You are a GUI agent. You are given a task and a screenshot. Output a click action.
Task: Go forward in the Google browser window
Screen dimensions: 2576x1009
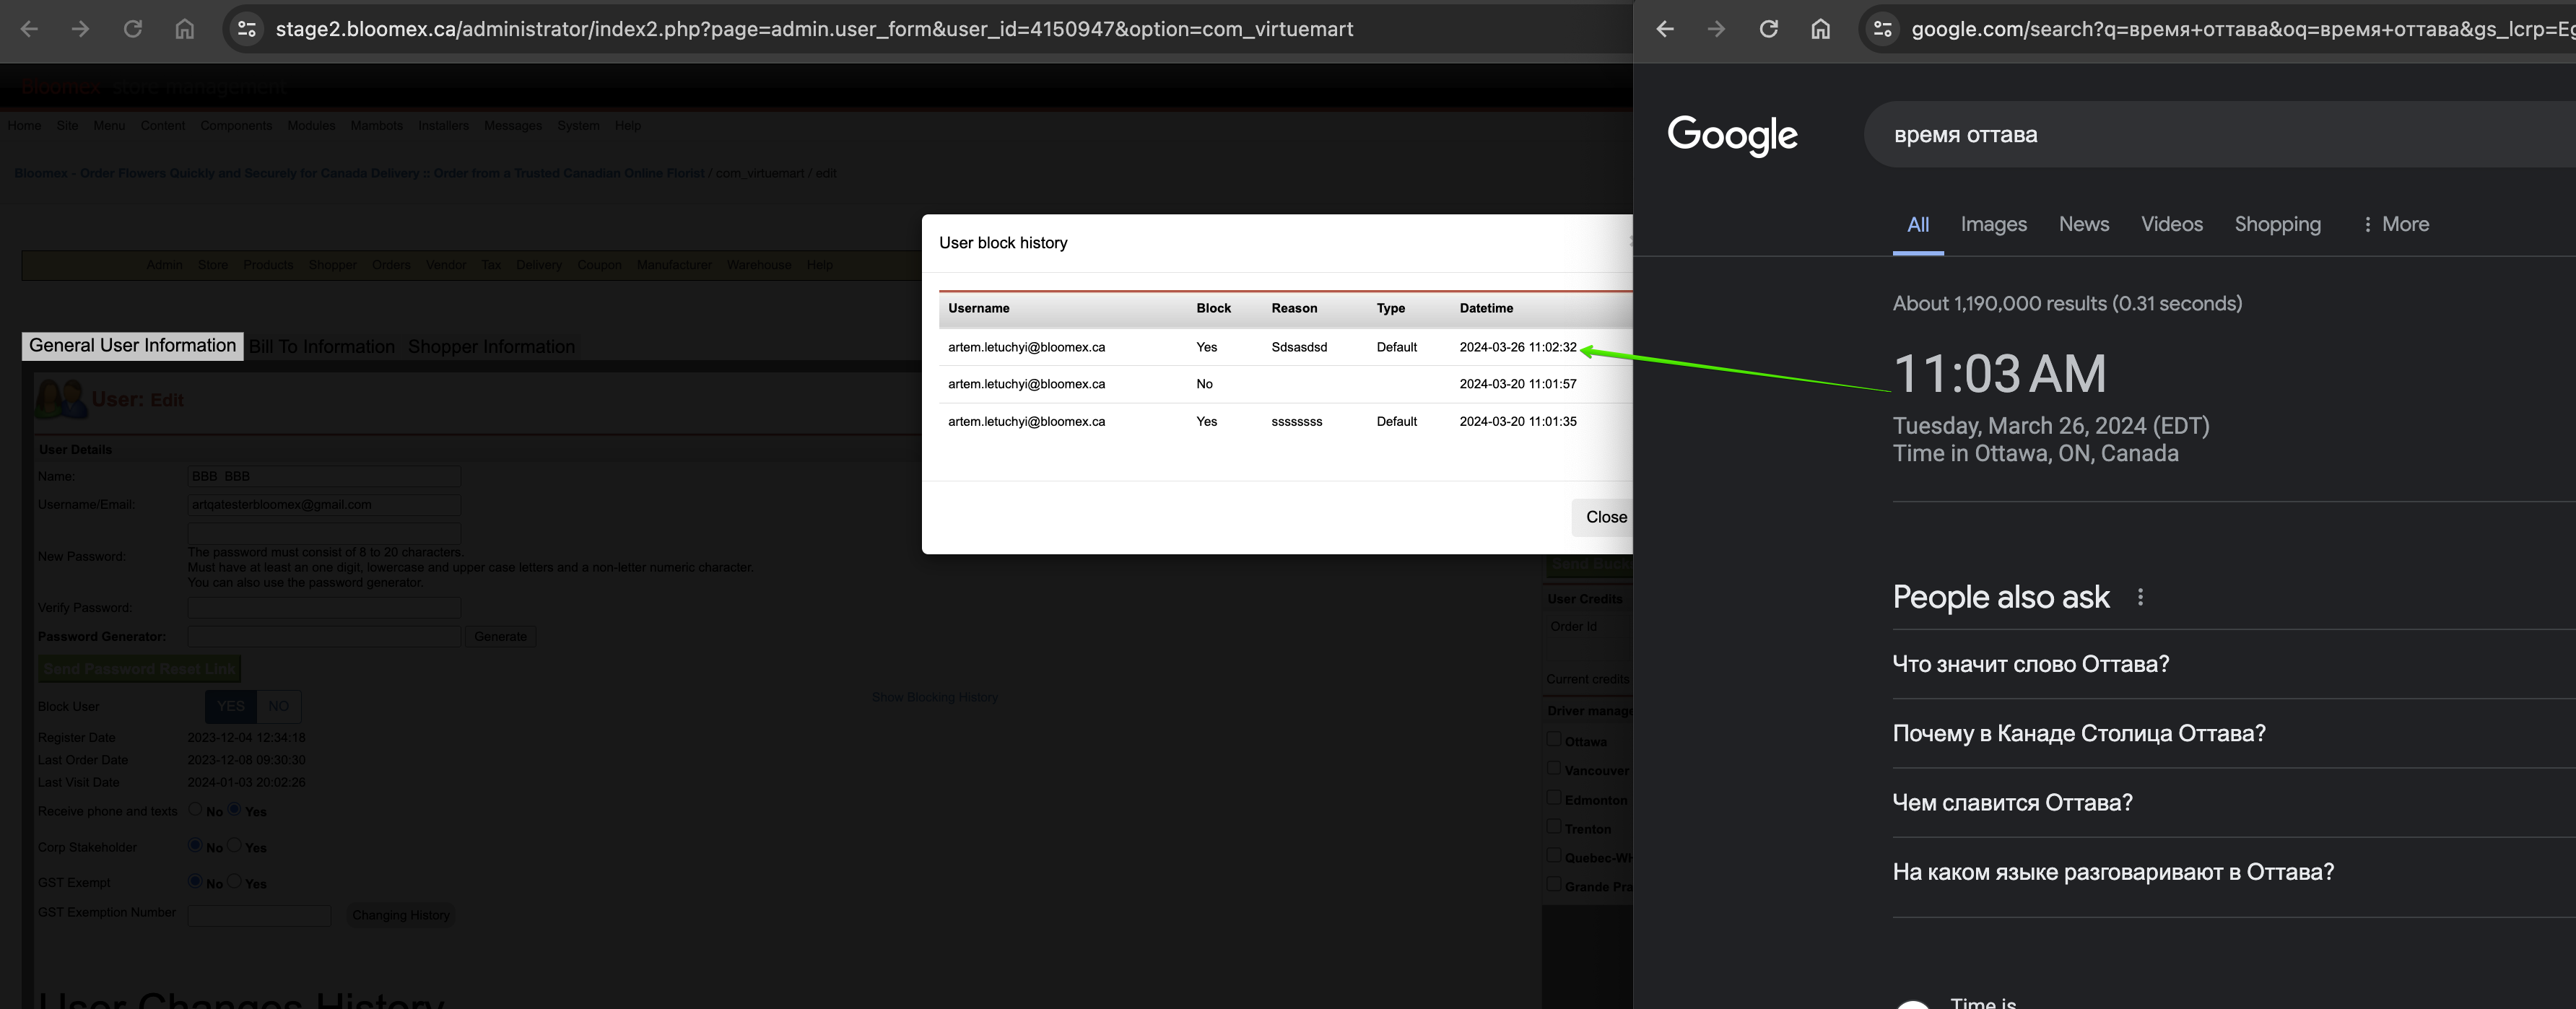point(1717,29)
